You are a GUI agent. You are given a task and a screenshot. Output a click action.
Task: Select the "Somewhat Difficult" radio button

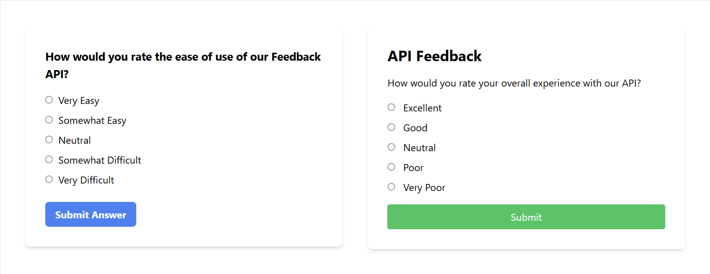[49, 160]
